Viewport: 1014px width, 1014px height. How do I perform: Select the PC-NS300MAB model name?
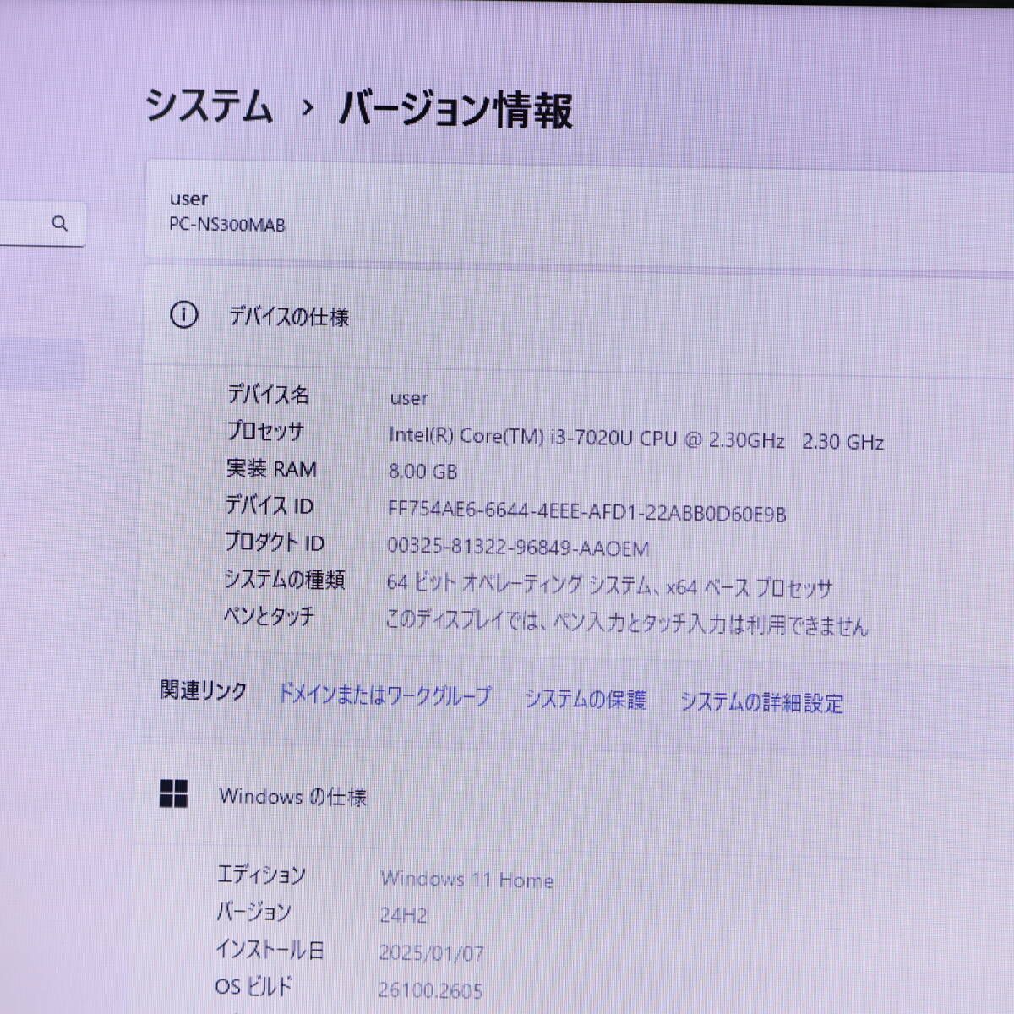[x=226, y=225]
